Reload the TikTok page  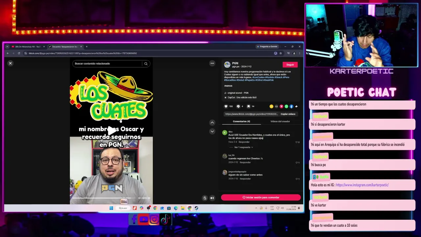click(19, 53)
